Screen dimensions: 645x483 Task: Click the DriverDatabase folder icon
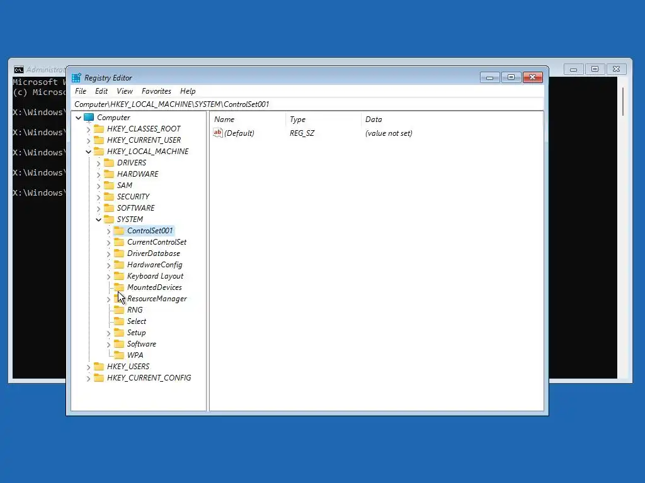[x=119, y=253]
